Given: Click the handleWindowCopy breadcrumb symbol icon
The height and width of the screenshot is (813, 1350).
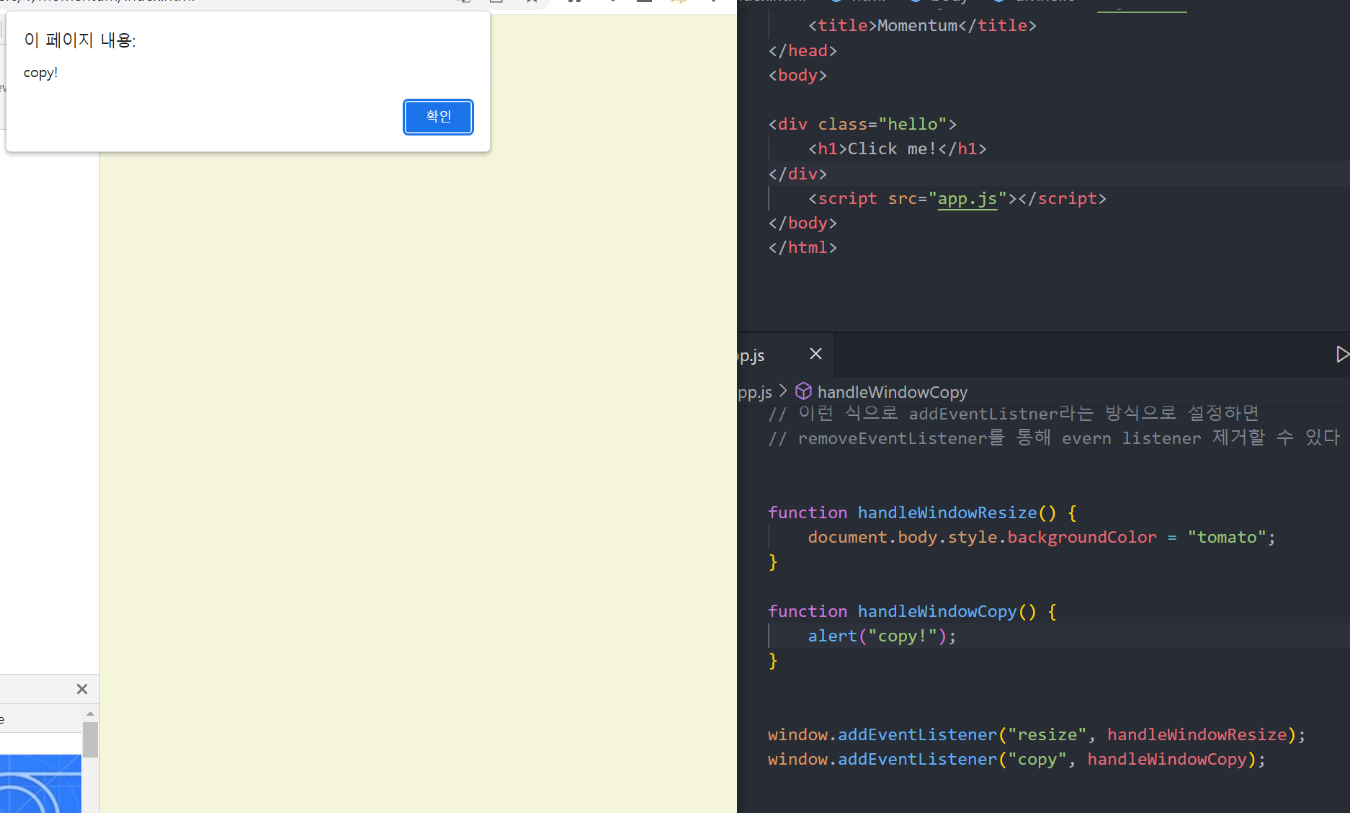Looking at the screenshot, I should pyautogui.click(x=803, y=391).
